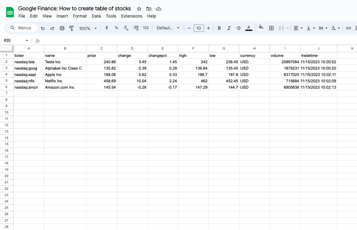The image size is (357, 230).
Task: Increase font size with plus button
Action: point(208,28)
